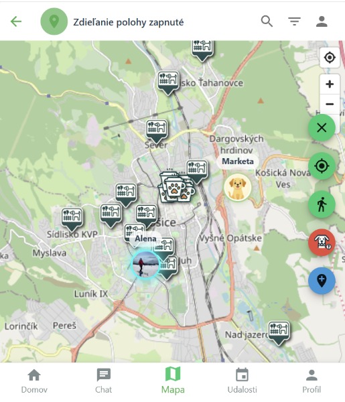Zoom out on the map
Viewport: 345px width, 402px height.
(330, 104)
